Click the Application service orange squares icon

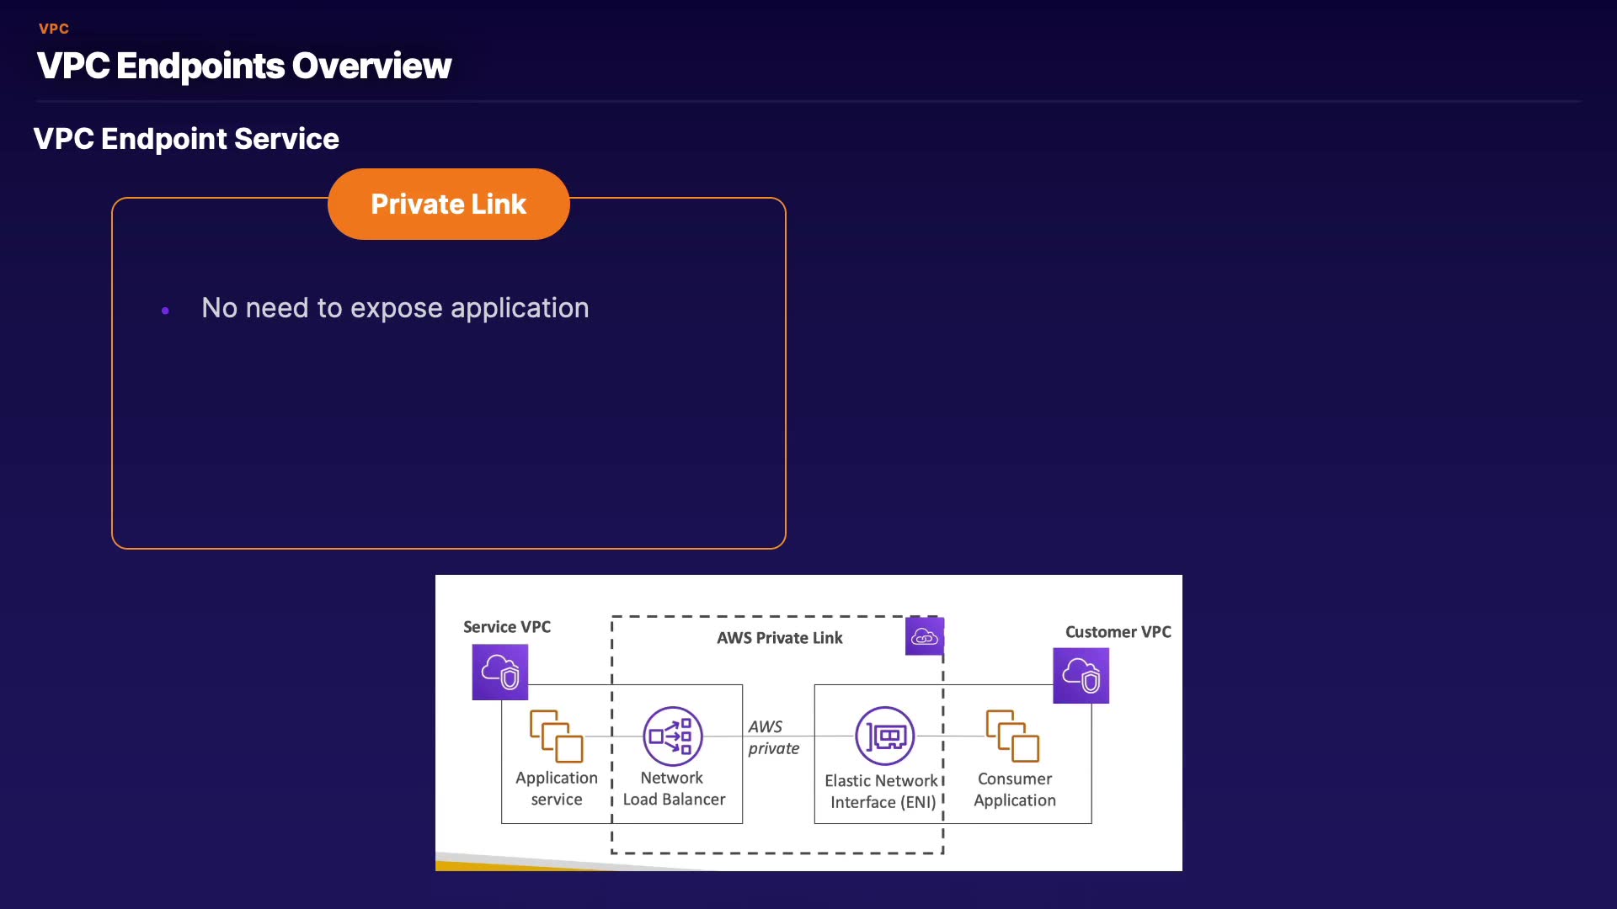pyautogui.click(x=557, y=736)
